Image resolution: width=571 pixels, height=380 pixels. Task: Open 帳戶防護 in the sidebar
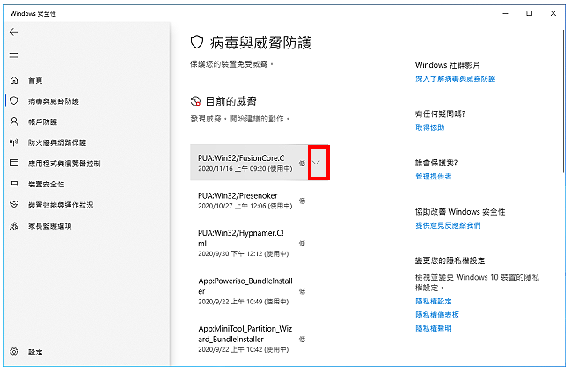coord(42,122)
